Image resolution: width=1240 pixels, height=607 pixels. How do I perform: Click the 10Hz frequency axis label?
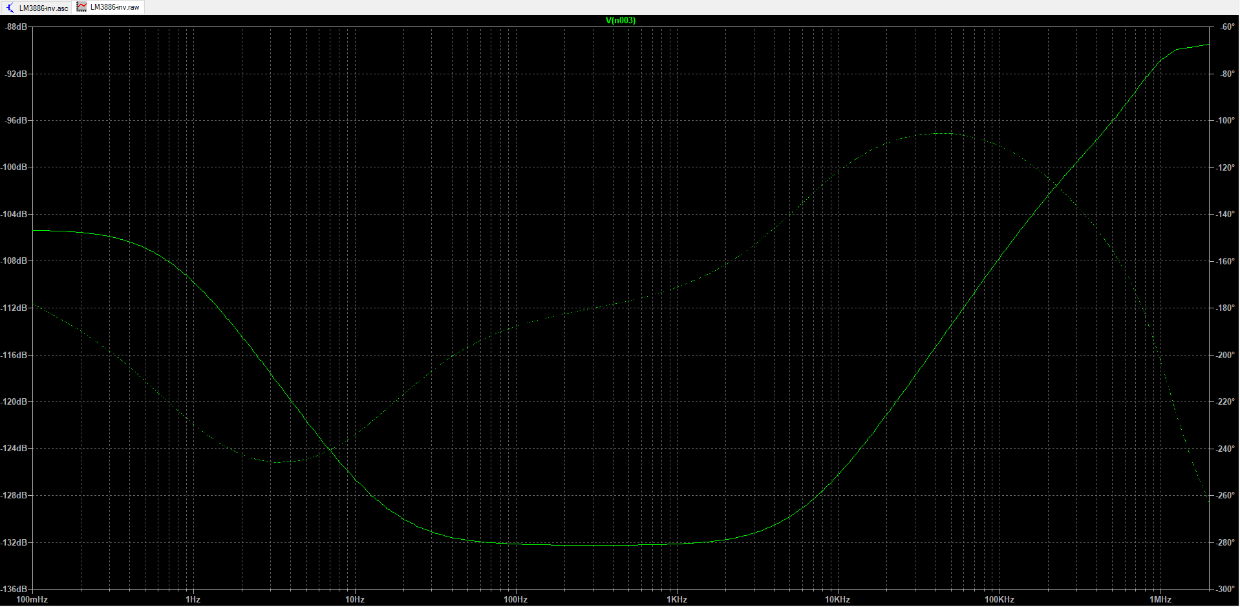(354, 599)
